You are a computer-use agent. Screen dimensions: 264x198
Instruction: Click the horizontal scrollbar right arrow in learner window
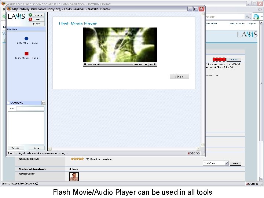click(x=198, y=148)
